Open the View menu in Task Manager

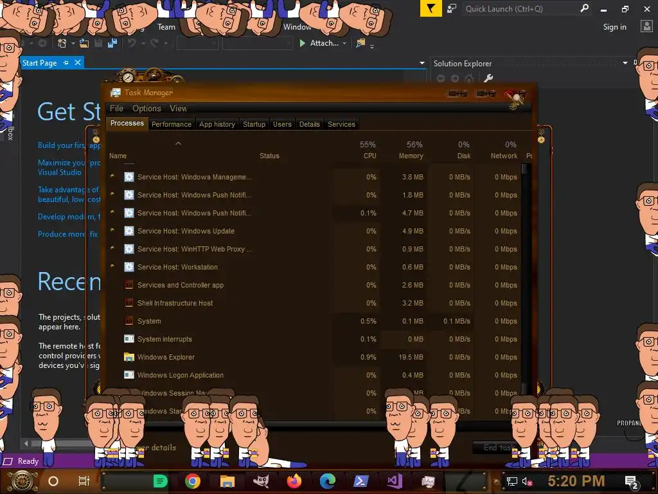178,108
